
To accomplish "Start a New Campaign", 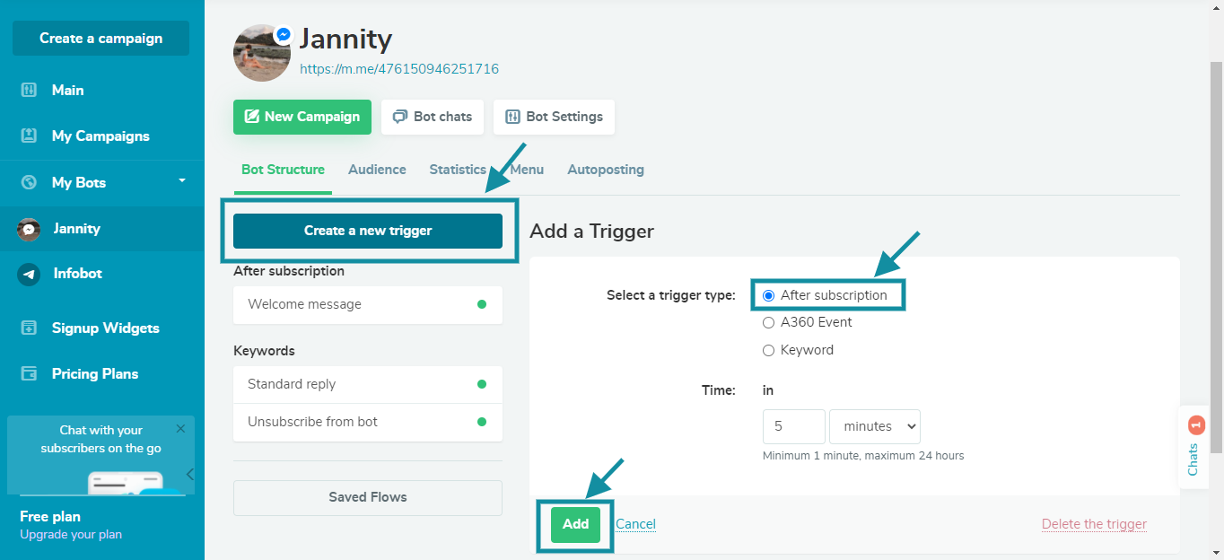I will click(302, 117).
